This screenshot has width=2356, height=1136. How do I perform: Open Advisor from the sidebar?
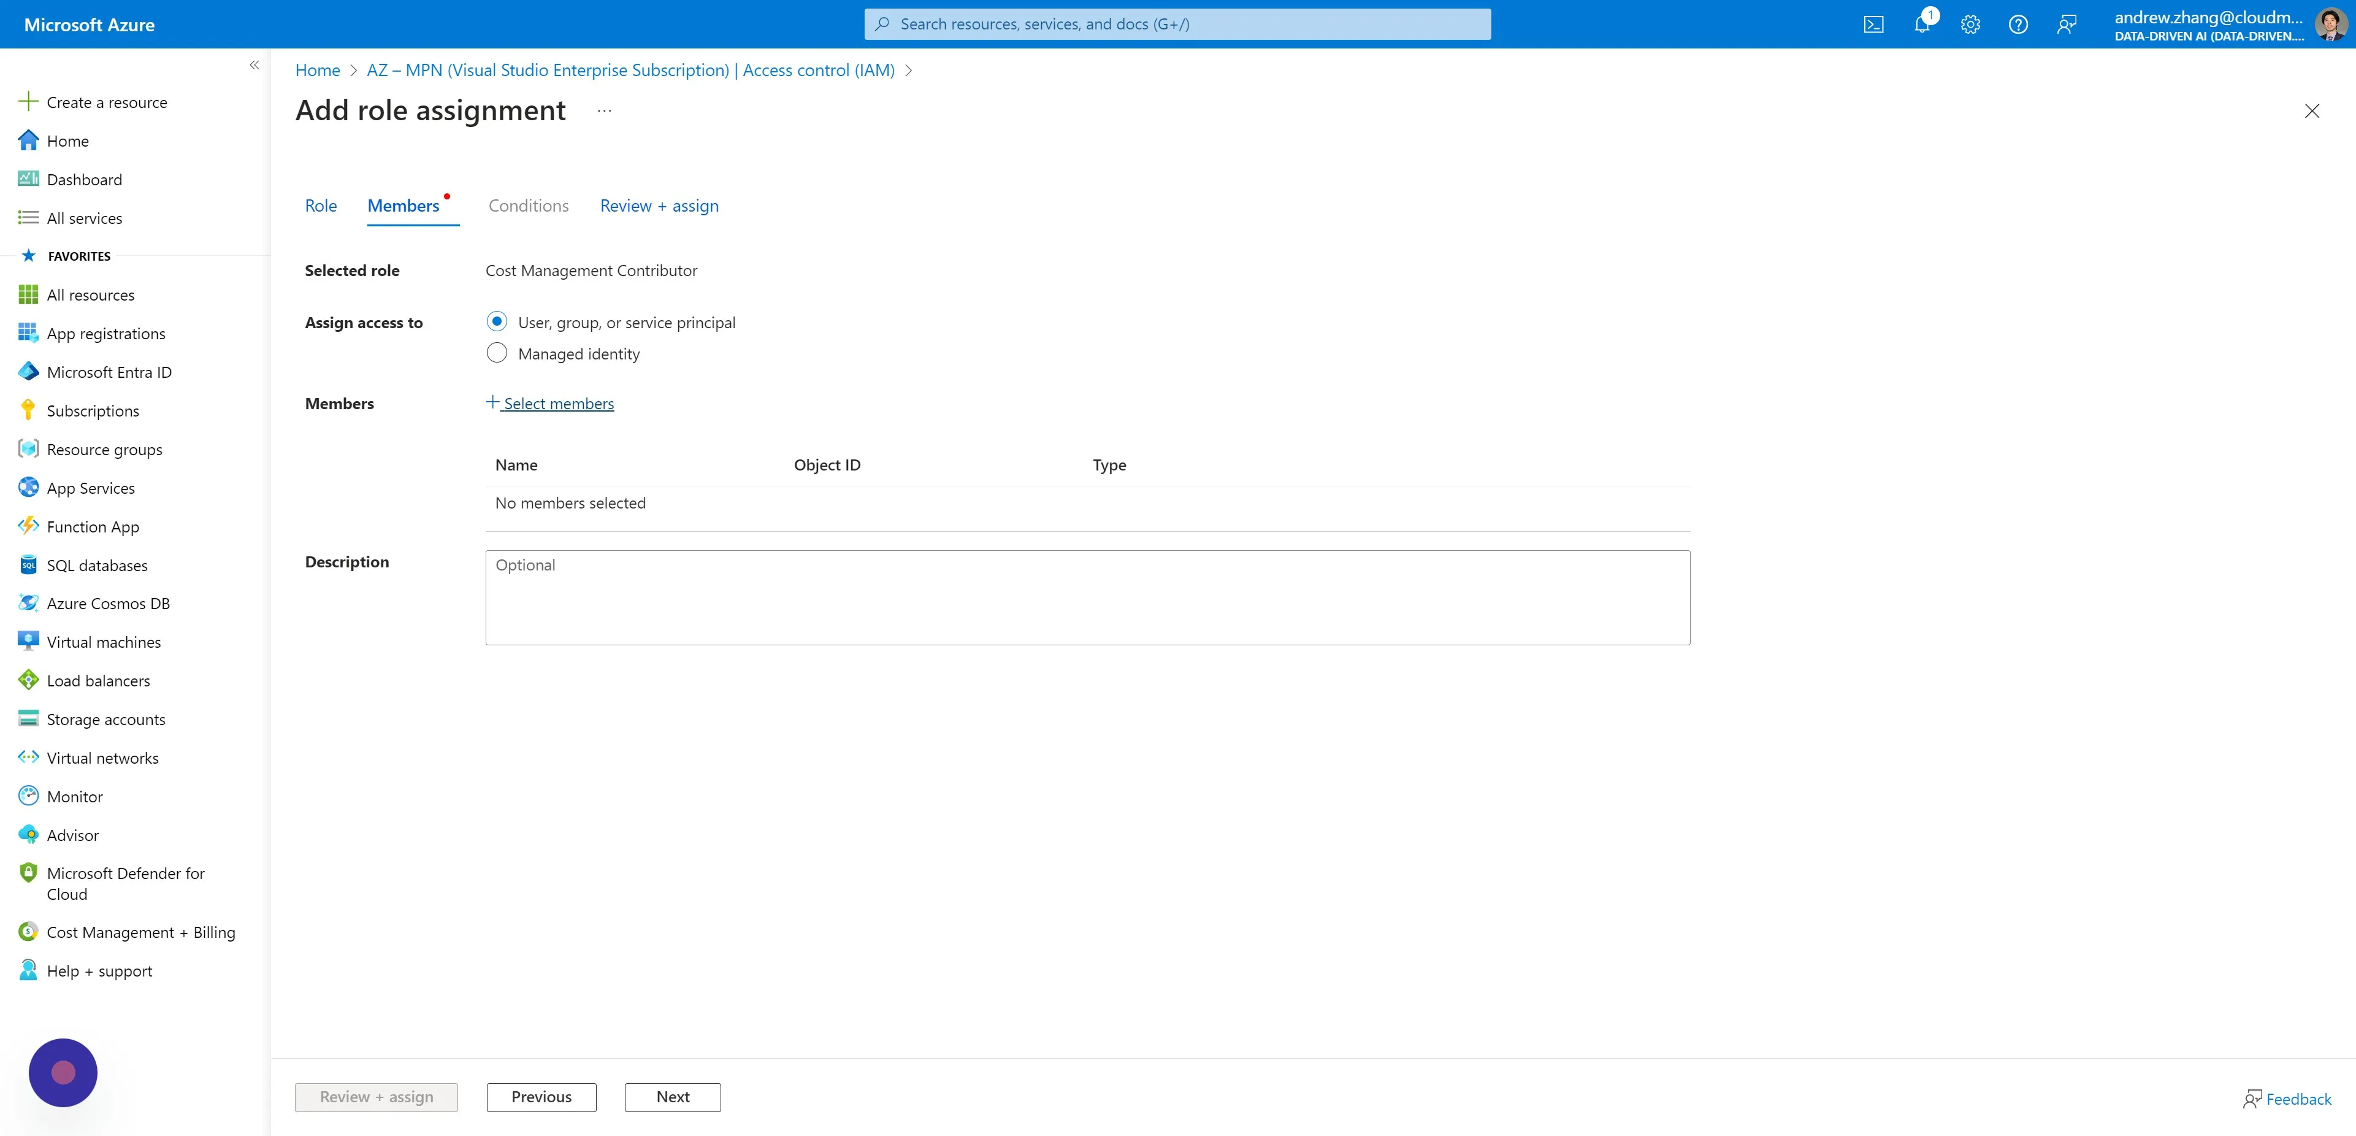pos(72,835)
